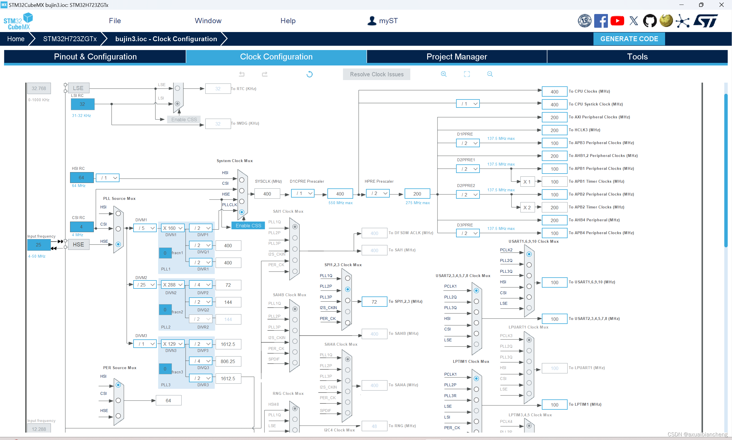Zoom out of the clock diagram
The image size is (732, 440).
click(490, 74)
